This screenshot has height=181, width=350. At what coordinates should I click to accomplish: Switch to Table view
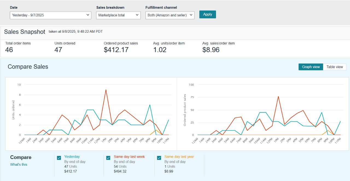click(334, 67)
